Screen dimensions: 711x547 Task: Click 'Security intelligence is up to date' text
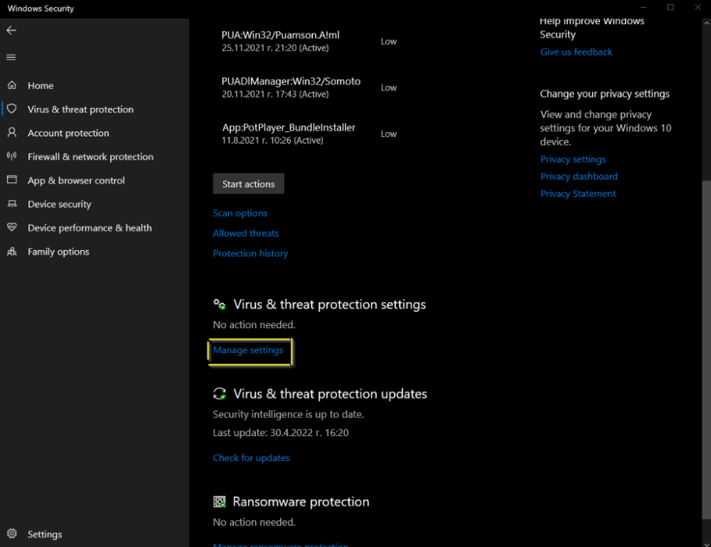pos(288,414)
